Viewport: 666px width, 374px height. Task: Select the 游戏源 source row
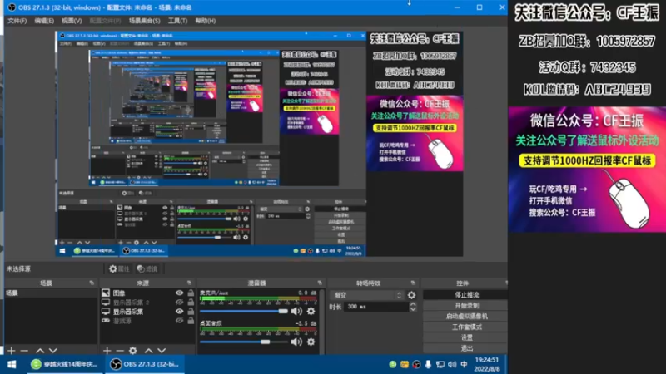[x=147, y=321]
